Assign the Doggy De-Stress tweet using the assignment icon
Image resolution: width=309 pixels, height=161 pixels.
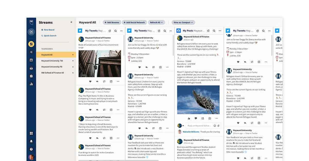point(160,67)
